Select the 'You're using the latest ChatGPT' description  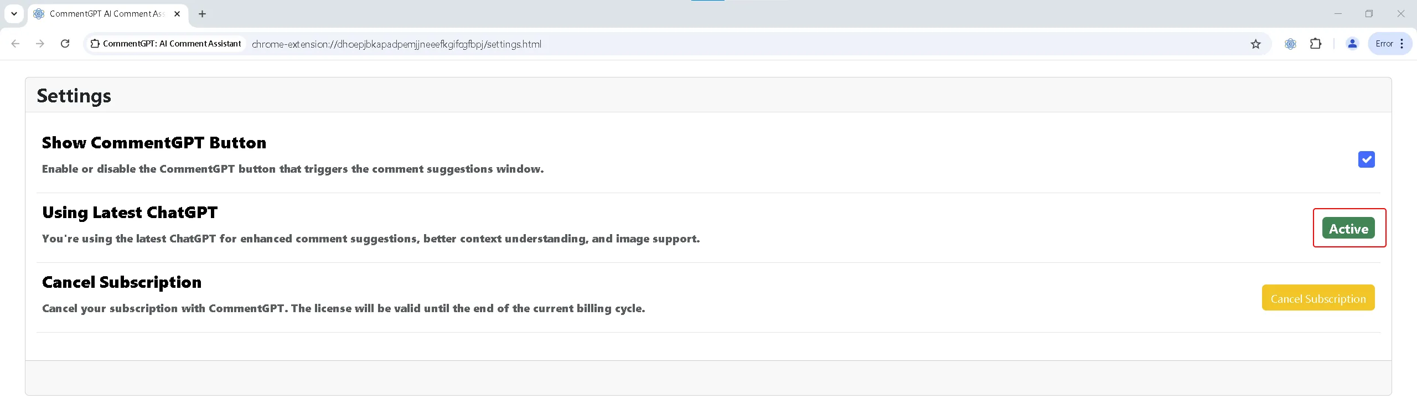pyautogui.click(x=371, y=239)
